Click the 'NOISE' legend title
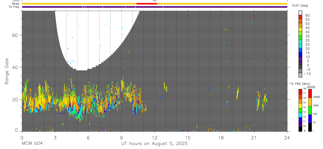The width and height of the screenshot is (323, 149). click(311, 87)
